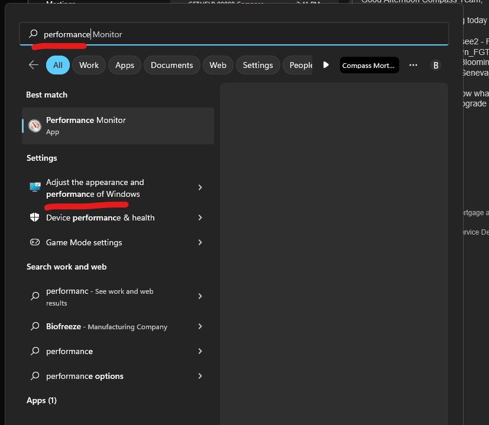Click the B profile avatar
The width and height of the screenshot is (489, 425).
(436, 65)
